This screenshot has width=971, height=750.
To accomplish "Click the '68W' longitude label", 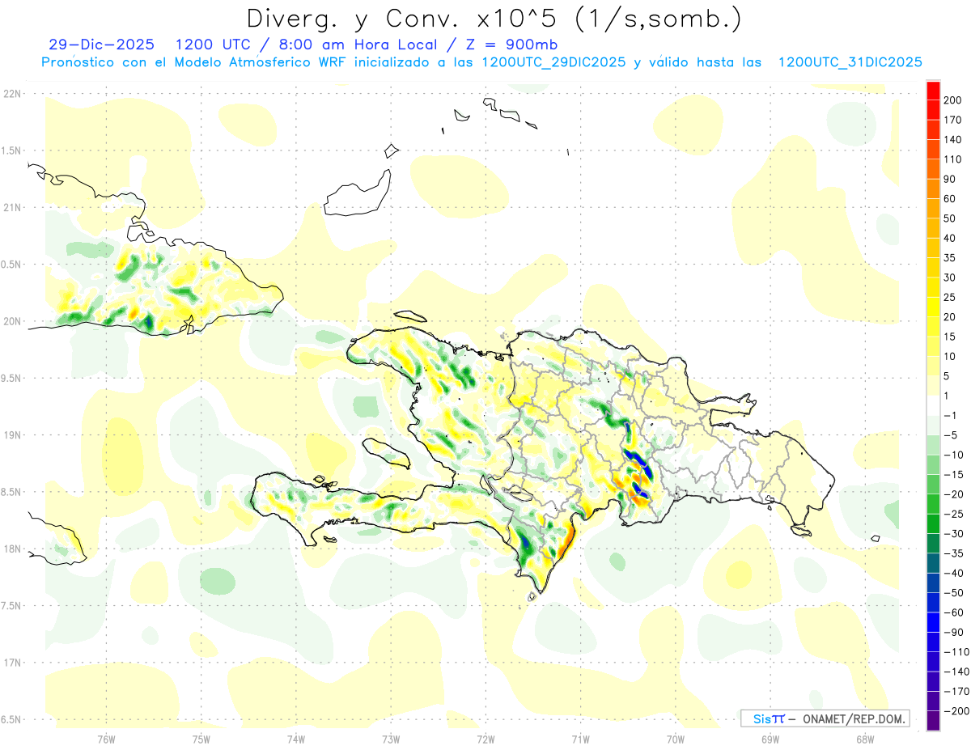I will pyautogui.click(x=865, y=739).
